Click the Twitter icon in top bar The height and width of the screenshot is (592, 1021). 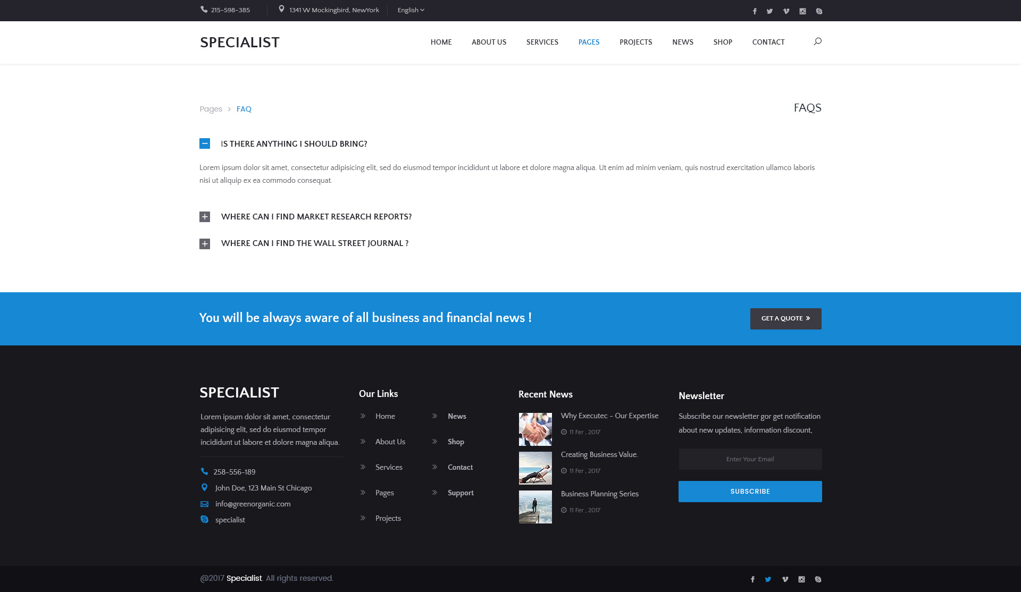click(x=769, y=11)
